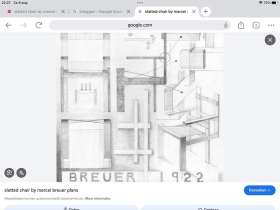Image resolution: width=280 pixels, height=210 pixels.
Task: Select the active slatted chair tab
Action: click(x=167, y=11)
